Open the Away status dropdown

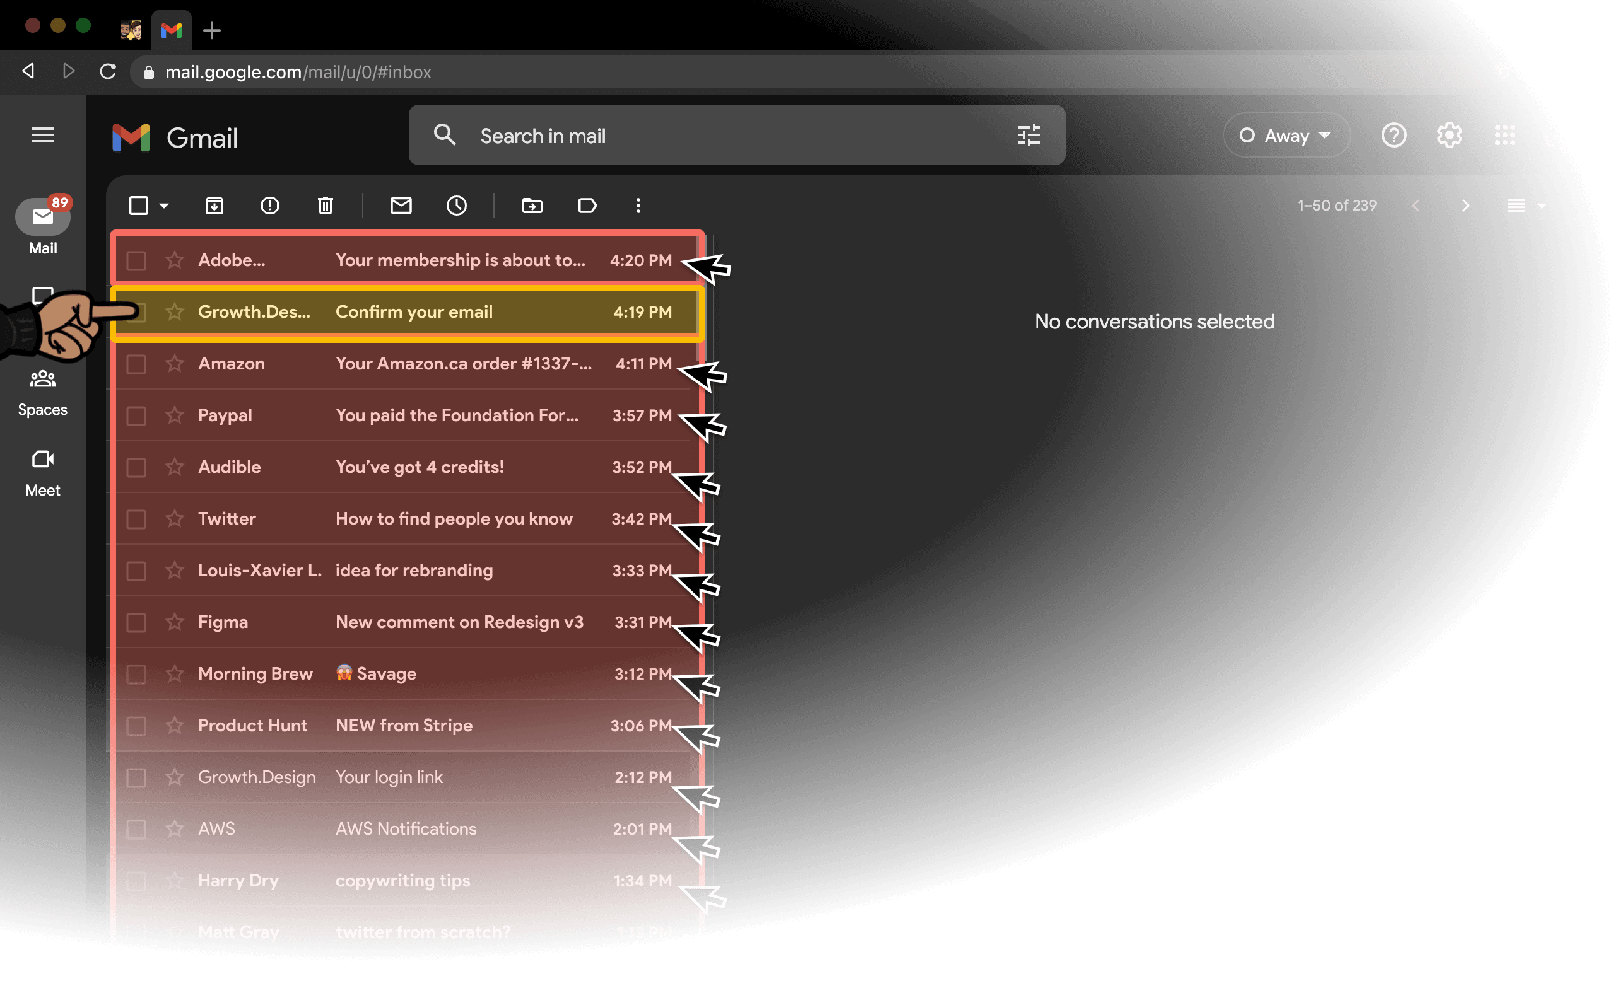coord(1286,136)
